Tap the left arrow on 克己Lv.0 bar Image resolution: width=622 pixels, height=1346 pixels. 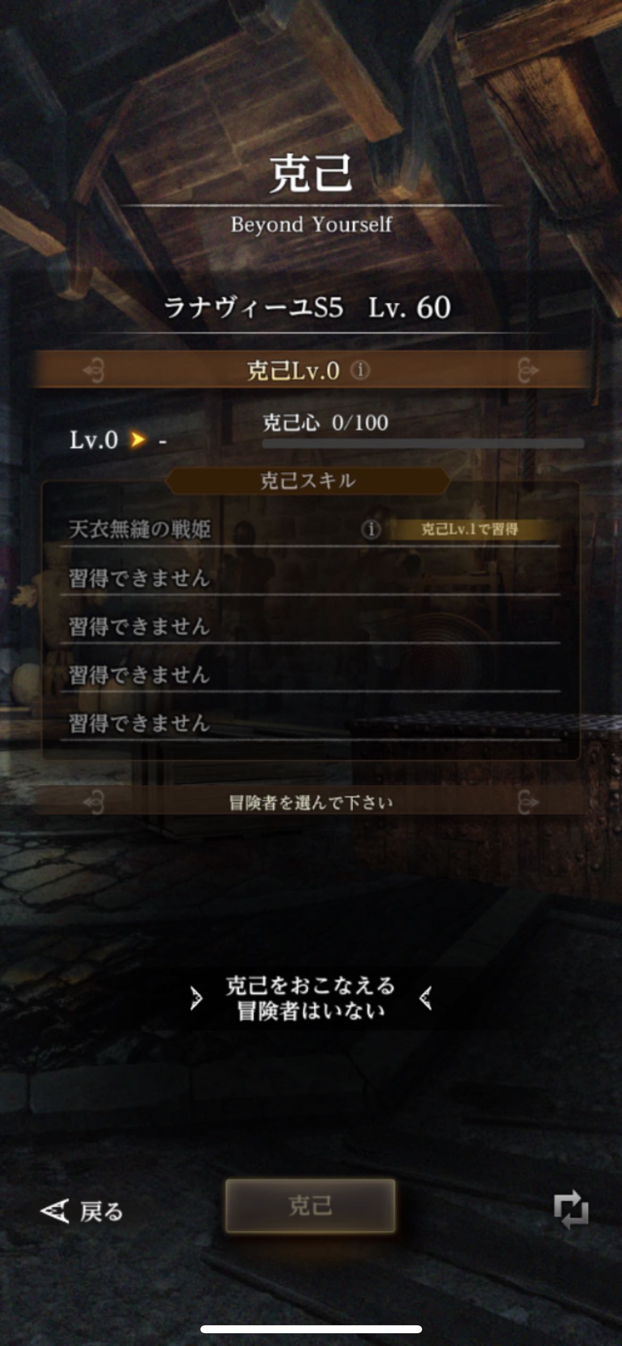94,370
